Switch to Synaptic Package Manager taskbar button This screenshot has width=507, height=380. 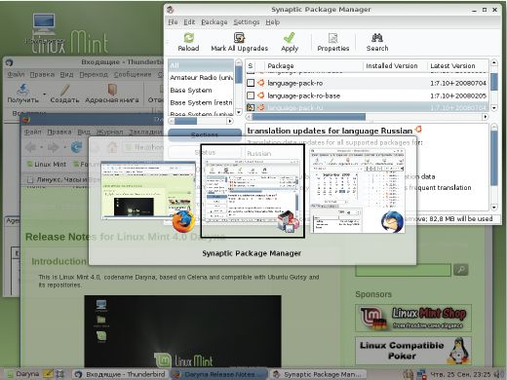[319, 374]
